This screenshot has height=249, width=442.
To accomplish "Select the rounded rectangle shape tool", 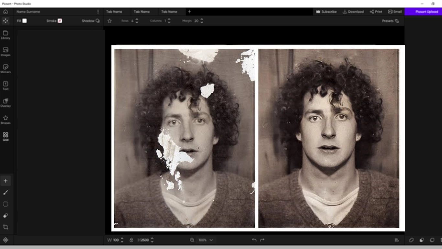I will 6,204.
